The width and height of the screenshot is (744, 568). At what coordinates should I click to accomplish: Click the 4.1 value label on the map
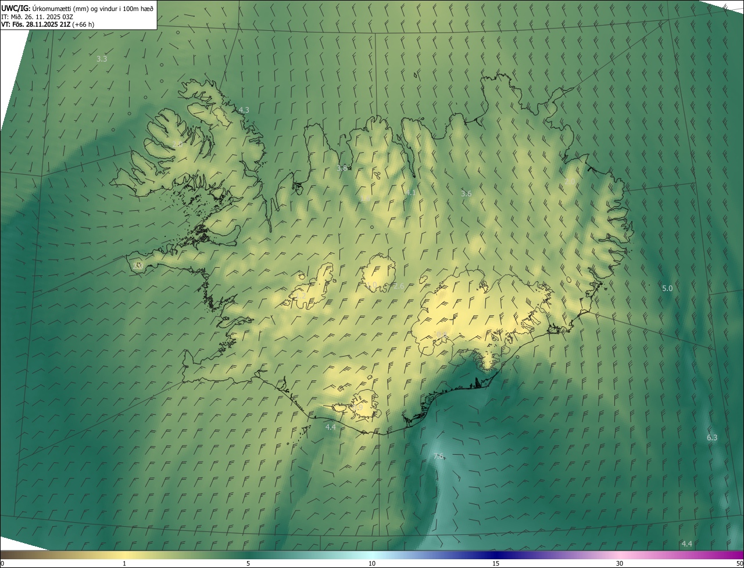[410, 192]
